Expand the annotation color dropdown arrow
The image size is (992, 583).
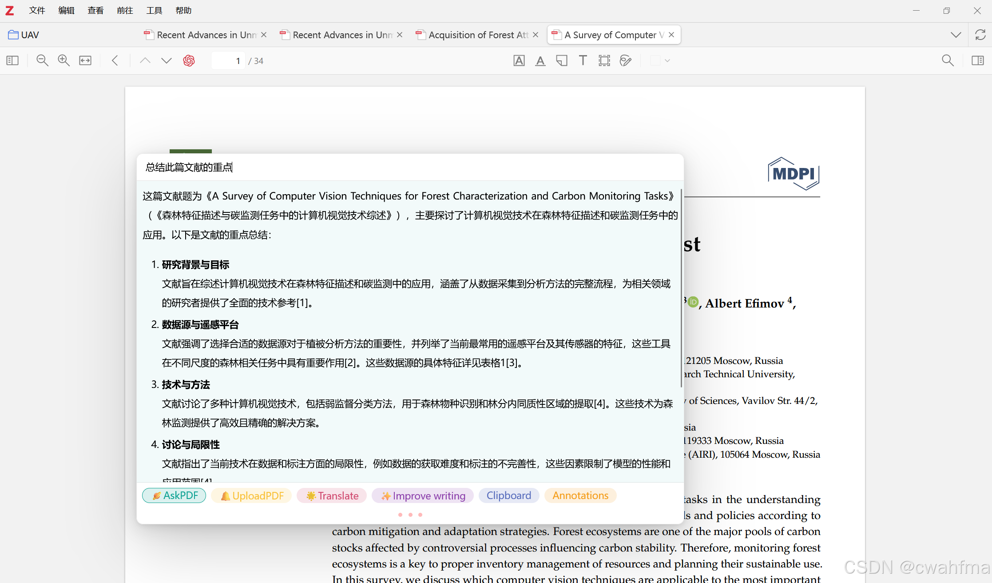tap(667, 60)
